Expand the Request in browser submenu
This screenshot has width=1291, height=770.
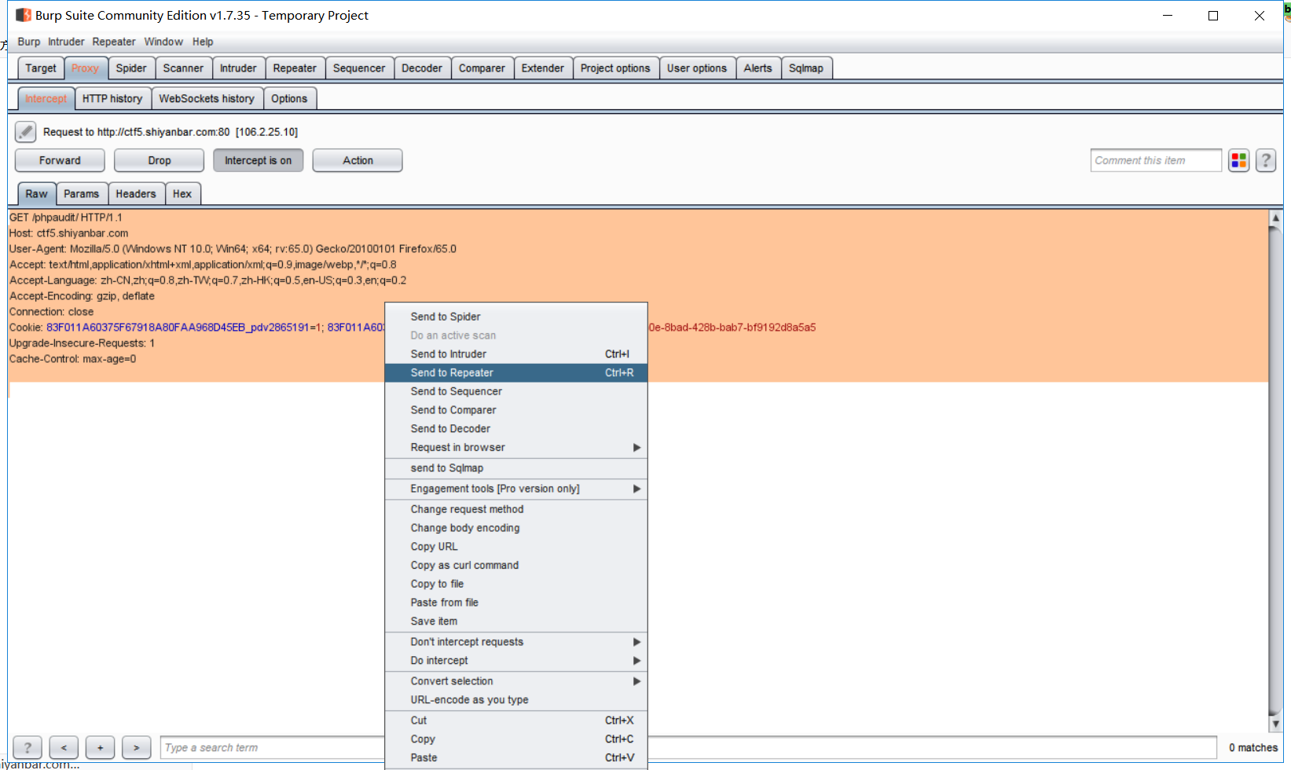point(516,447)
